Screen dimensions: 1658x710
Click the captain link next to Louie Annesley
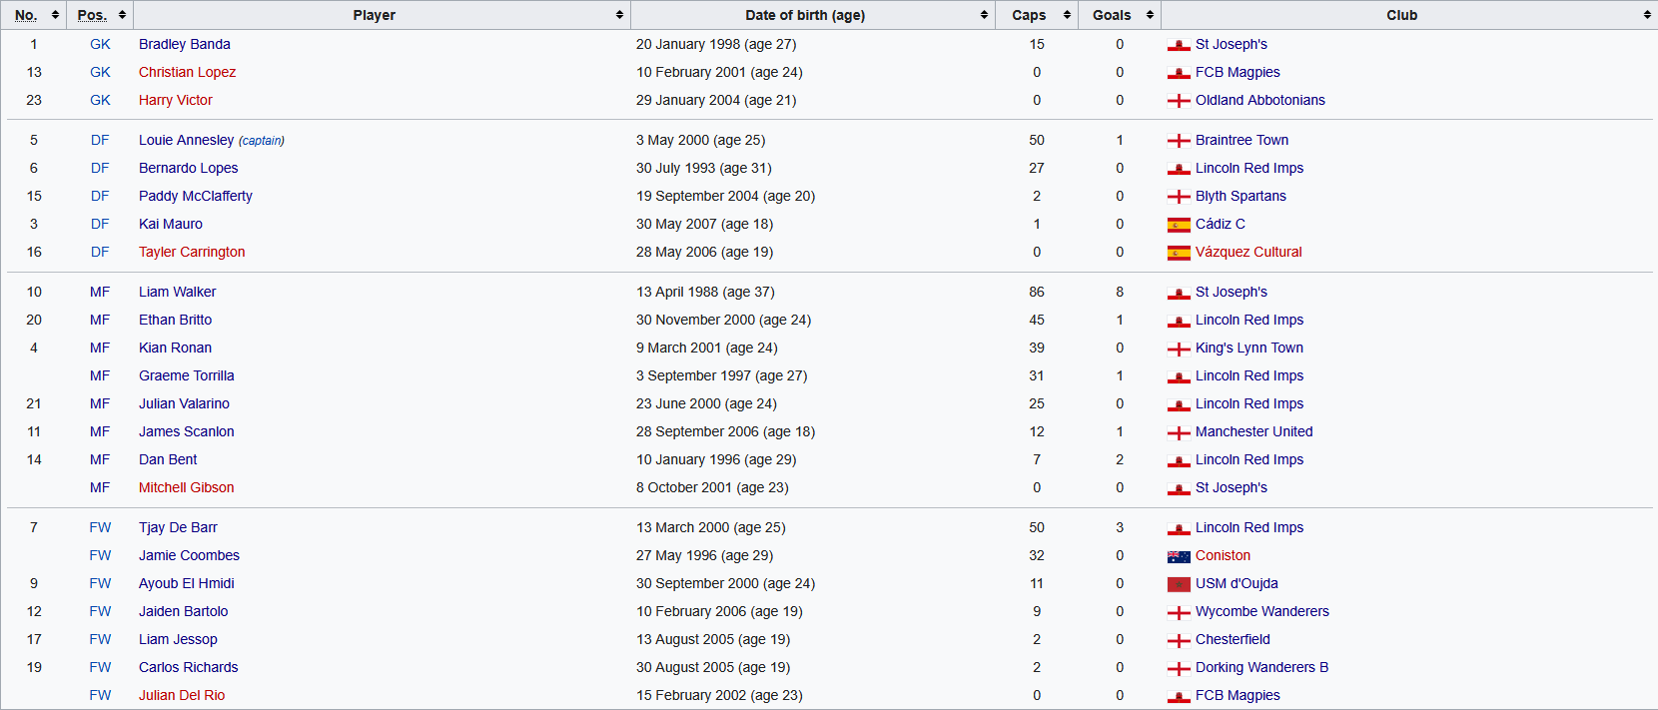262,141
